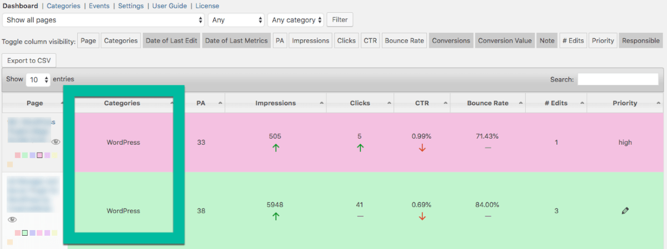Image resolution: width=667 pixels, height=249 pixels.
Task: Sort by the # Edits column header
Action: 556,103
